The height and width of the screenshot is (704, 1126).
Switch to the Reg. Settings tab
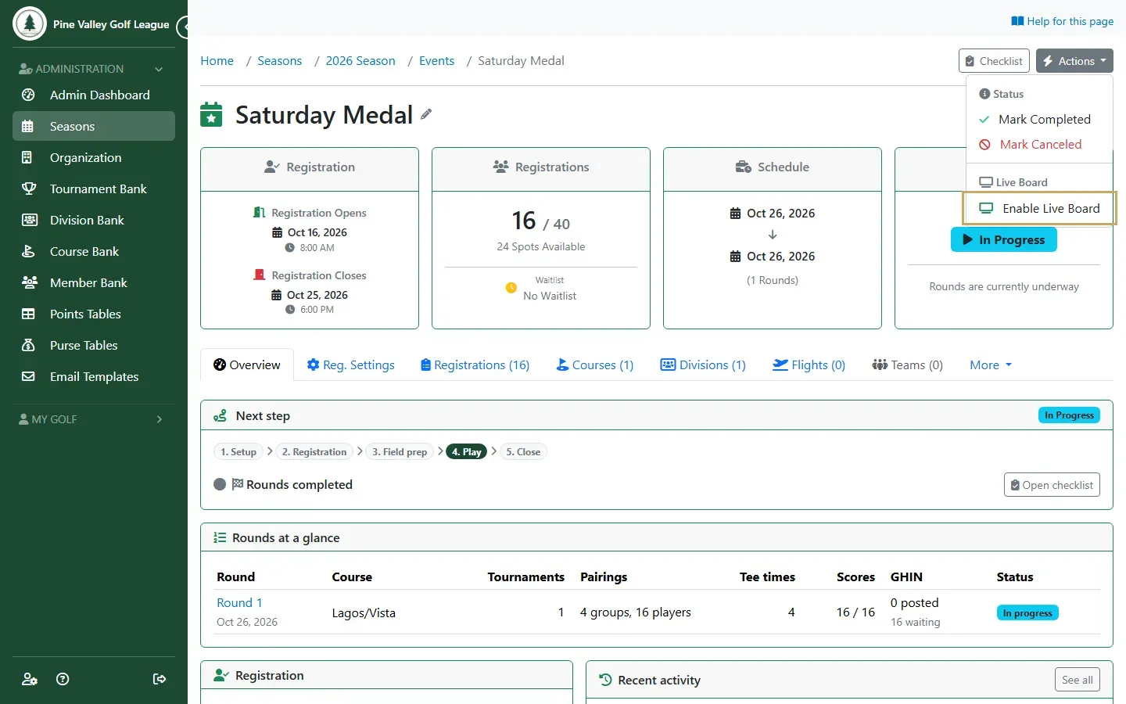coord(350,365)
